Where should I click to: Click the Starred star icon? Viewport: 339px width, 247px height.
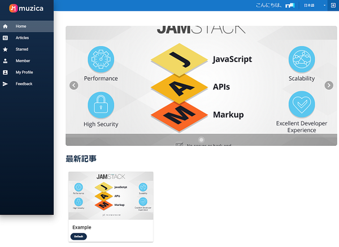(x=5, y=49)
